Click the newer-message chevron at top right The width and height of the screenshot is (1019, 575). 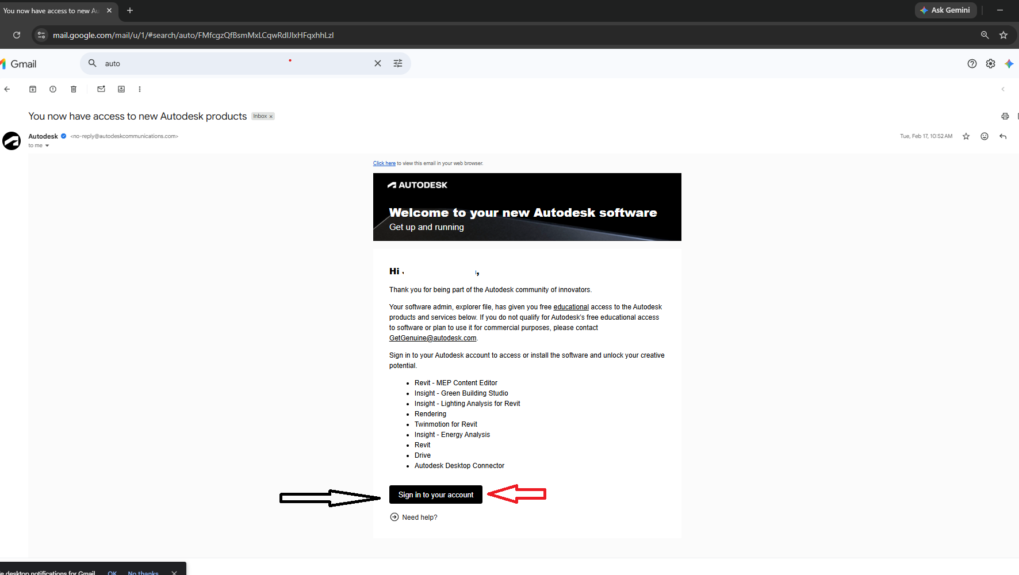coord(1003,89)
